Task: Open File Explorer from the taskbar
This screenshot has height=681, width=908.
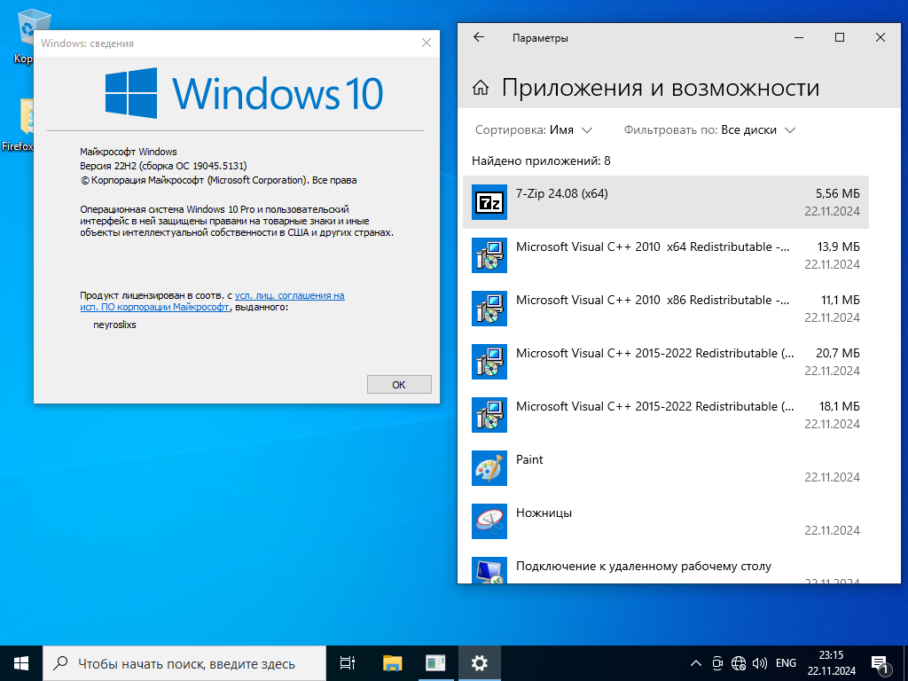Action: tap(392, 662)
